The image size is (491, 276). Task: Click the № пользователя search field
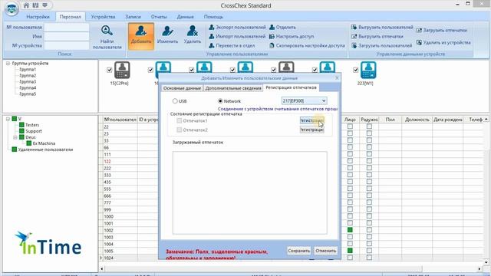point(67,28)
